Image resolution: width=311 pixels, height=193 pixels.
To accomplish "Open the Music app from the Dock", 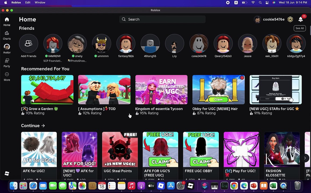I will (x=131, y=186).
